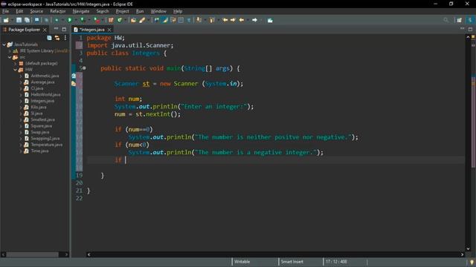Toggle Pin Editor toolbar icon

(270, 20)
